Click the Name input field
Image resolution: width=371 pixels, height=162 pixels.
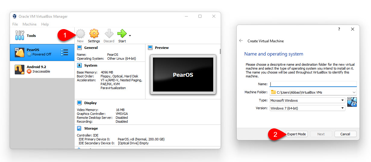pyautogui.click(x=313, y=84)
